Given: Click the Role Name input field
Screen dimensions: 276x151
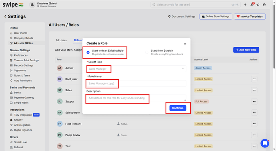Looking at the screenshot, I should point(136,83).
